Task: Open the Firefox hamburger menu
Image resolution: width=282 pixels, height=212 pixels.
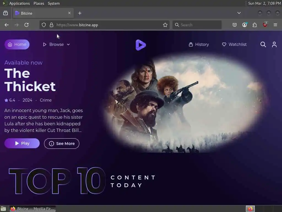Action: 275,25
